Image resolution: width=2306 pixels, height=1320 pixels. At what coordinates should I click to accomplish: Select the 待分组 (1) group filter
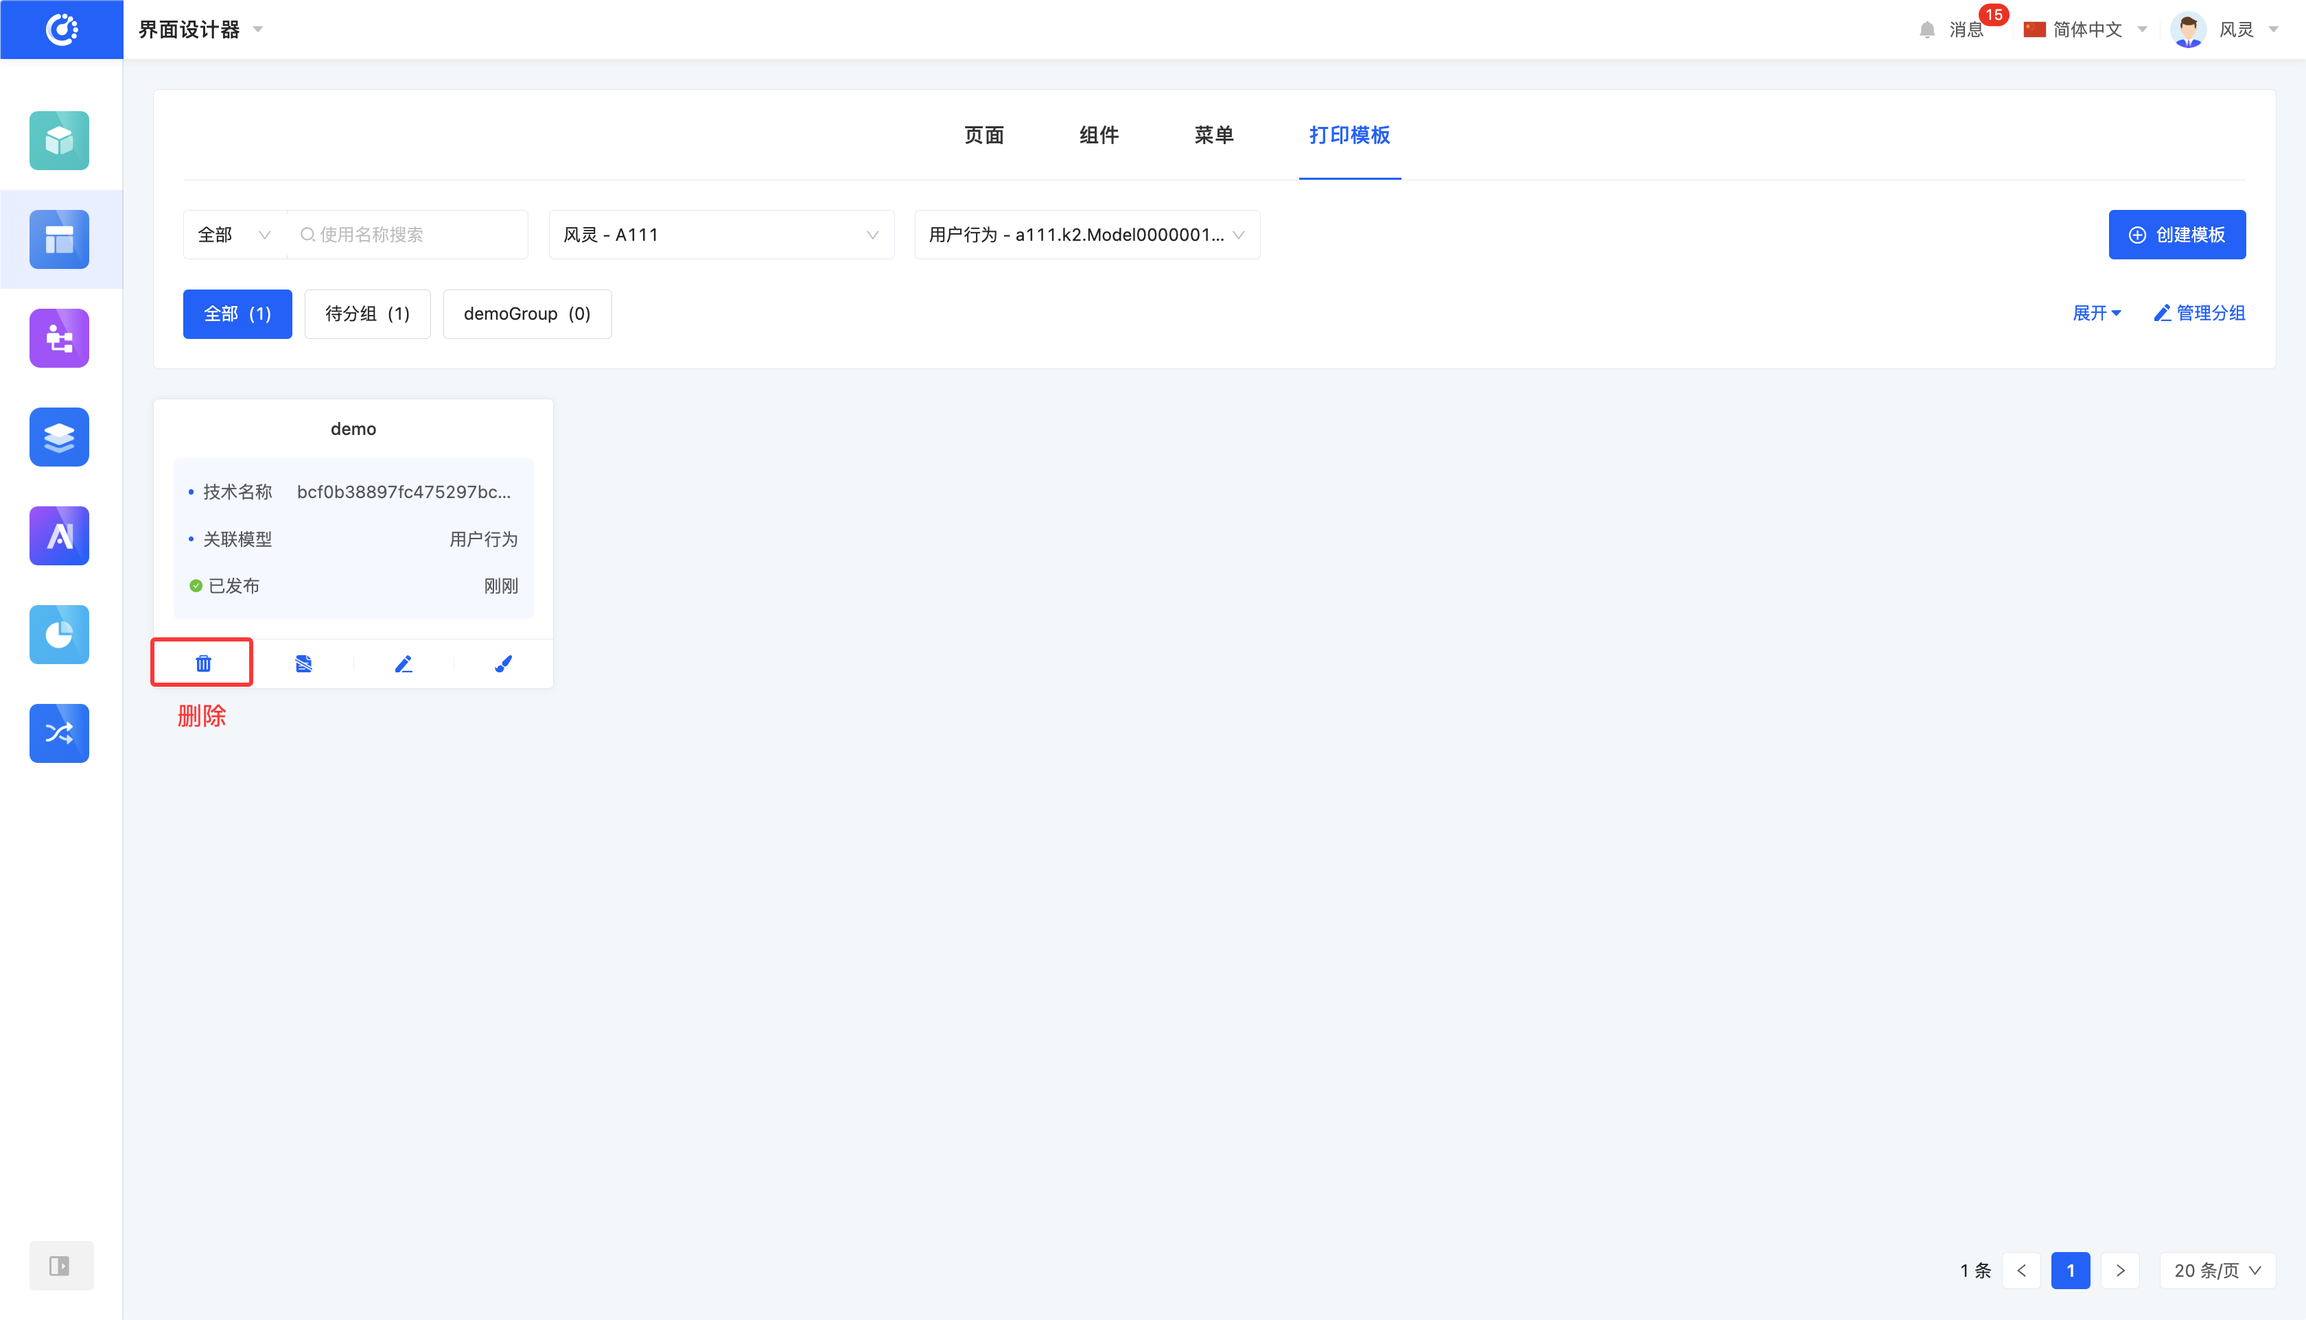367,314
